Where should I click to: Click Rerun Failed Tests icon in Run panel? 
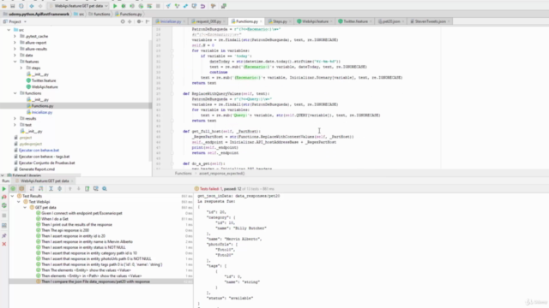click(x=3, y=198)
